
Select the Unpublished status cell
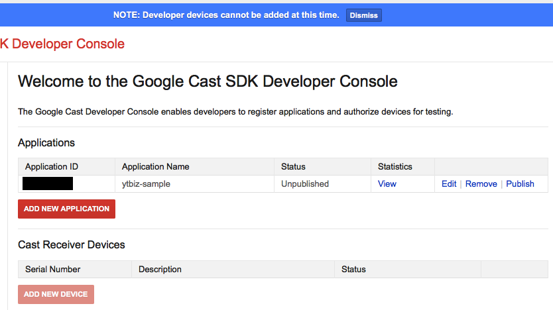[x=322, y=184]
